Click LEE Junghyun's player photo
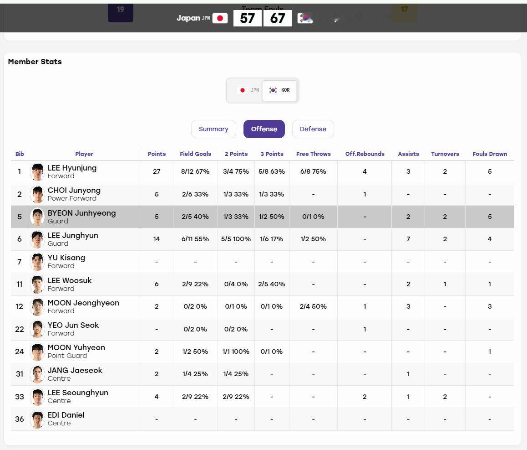The height and width of the screenshot is (450, 527). (x=37, y=239)
